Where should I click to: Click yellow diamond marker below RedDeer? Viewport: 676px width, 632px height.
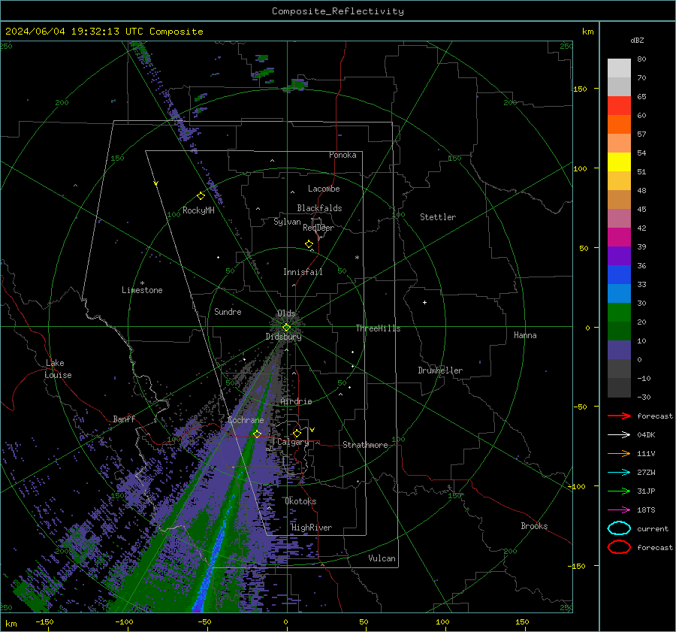point(309,244)
